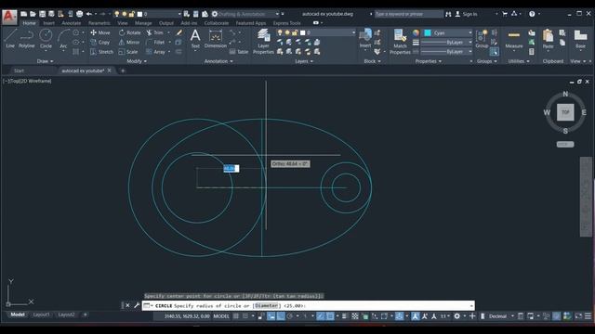This screenshot has width=595, height=334.
Task: Click the Help question mark icon
Action: pos(532,14)
